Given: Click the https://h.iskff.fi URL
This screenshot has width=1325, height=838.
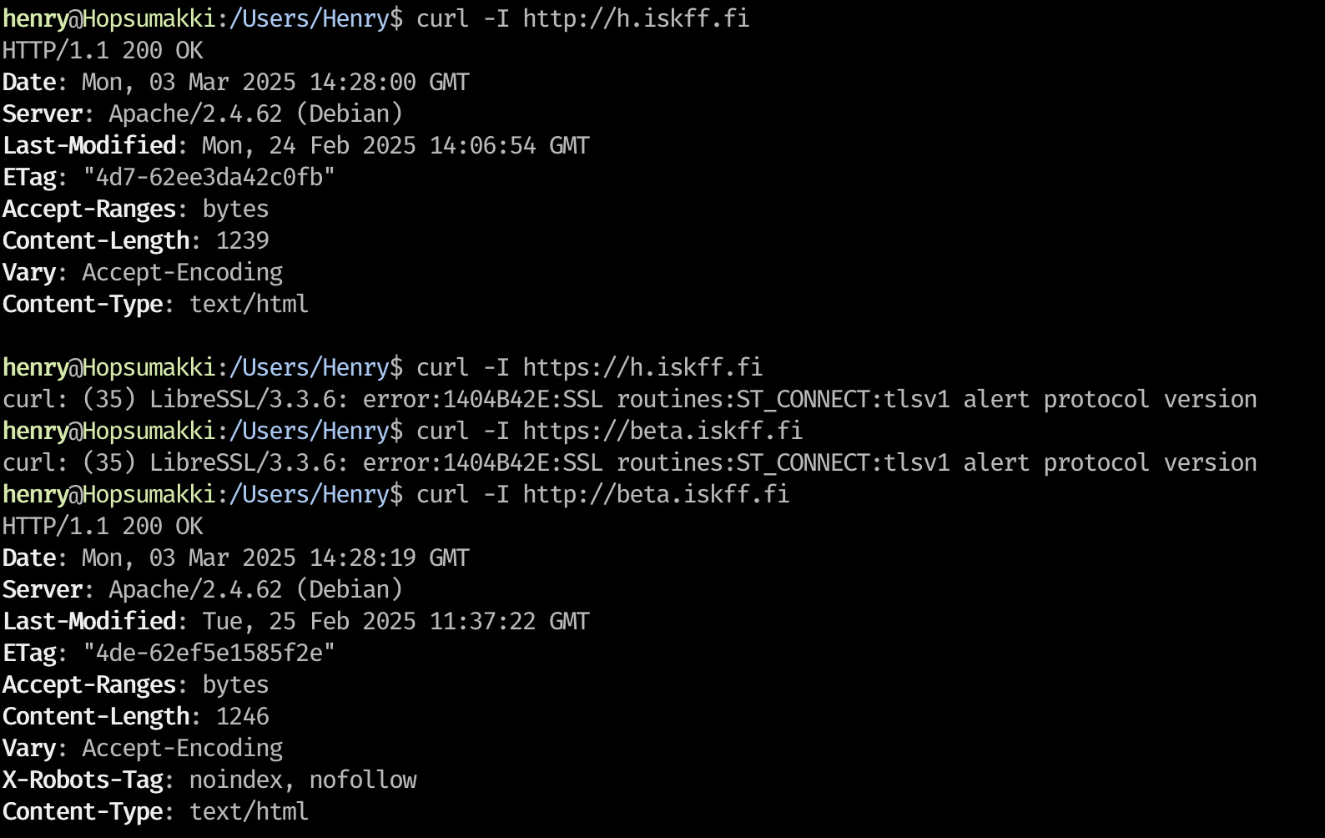Looking at the screenshot, I should 642,367.
